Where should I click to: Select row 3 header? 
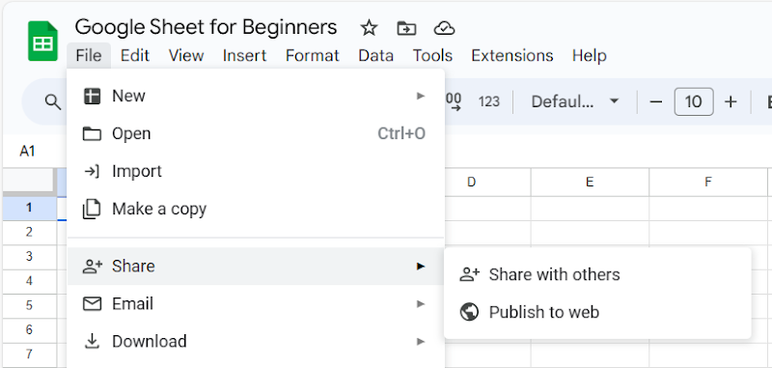[x=30, y=257]
